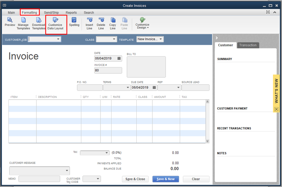Image resolution: width=282 pixels, height=187 pixels.
Task: Open Customize Design menu
Action: (142, 23)
